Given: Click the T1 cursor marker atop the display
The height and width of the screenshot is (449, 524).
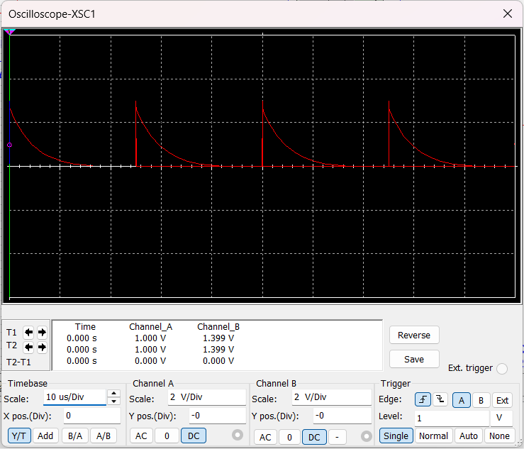Looking at the screenshot, I should tap(9, 32).
